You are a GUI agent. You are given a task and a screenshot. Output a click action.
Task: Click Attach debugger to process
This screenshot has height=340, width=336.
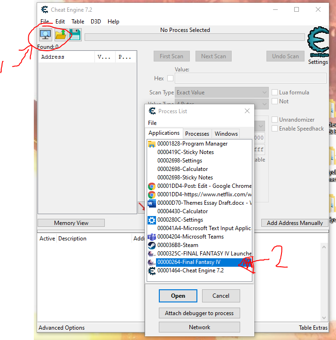pyautogui.click(x=199, y=313)
